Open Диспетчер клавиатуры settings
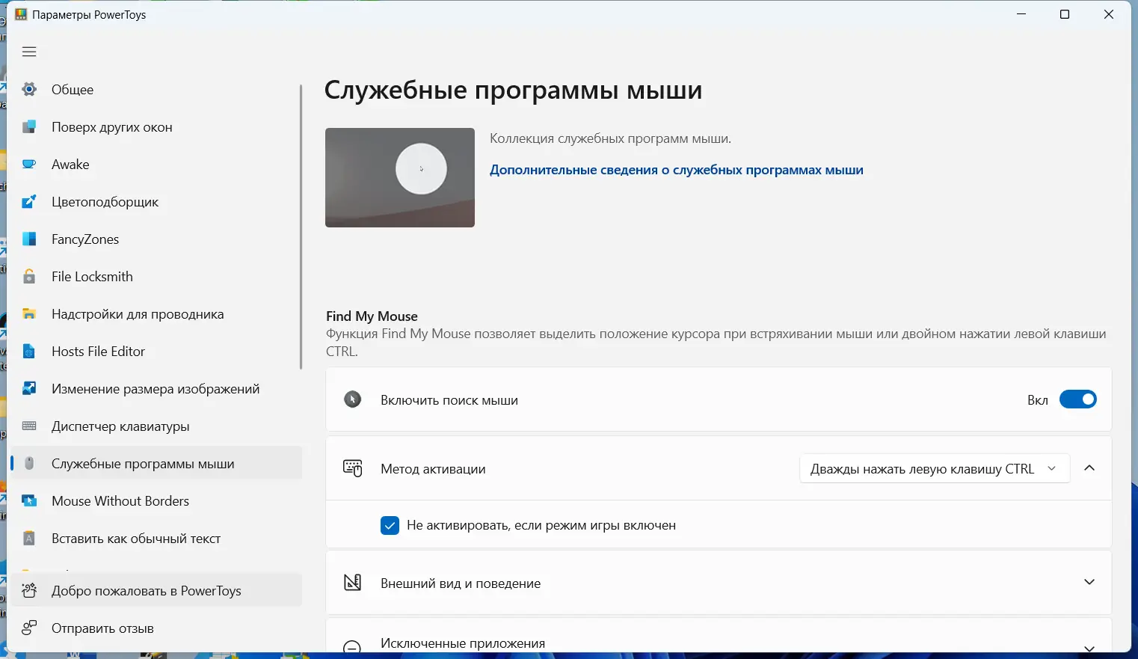Viewport: 1138px width, 659px height. (156, 426)
